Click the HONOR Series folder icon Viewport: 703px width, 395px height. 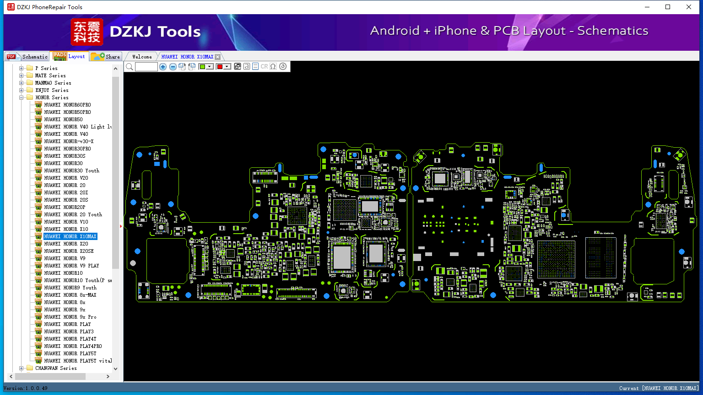pos(30,97)
